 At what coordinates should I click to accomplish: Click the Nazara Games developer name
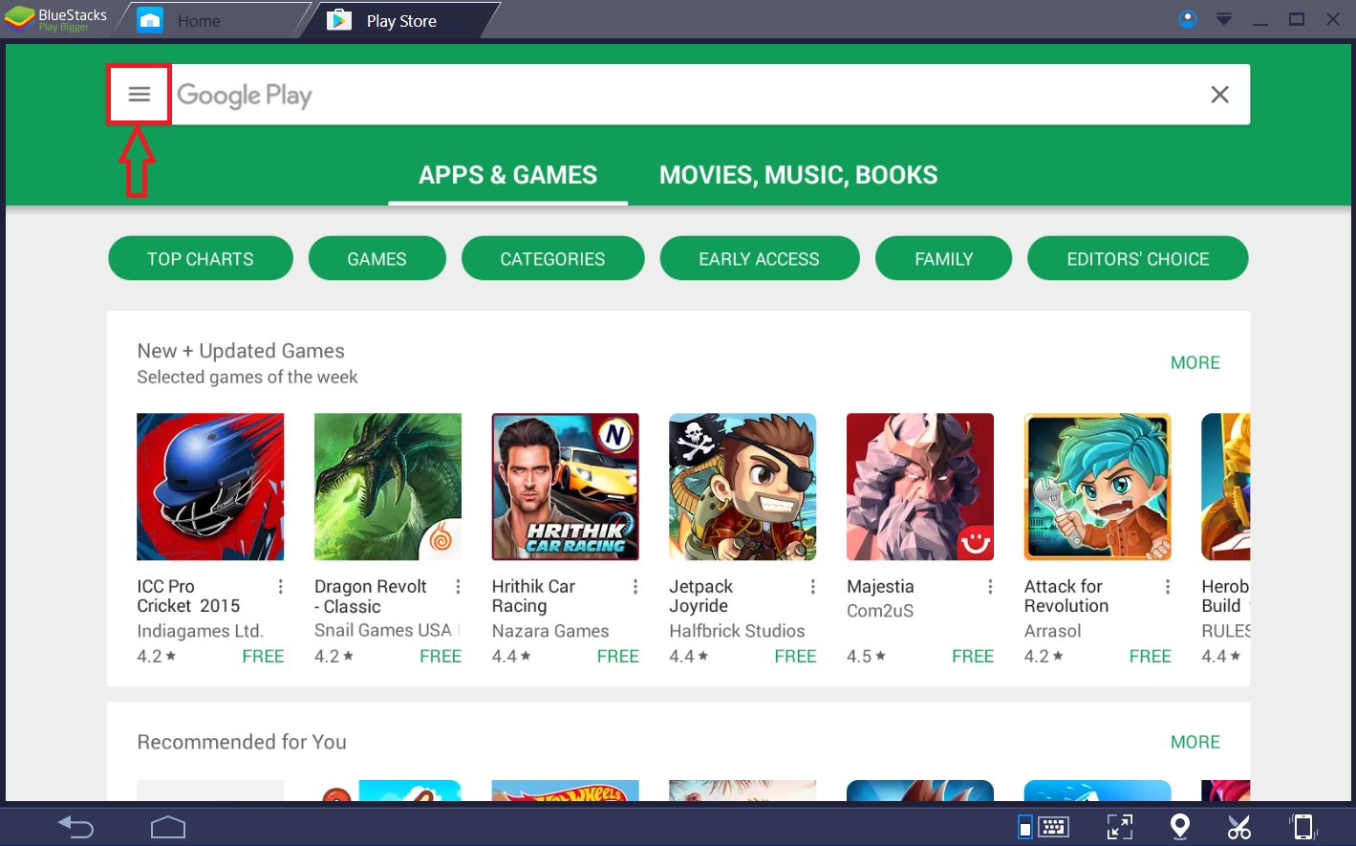(550, 631)
